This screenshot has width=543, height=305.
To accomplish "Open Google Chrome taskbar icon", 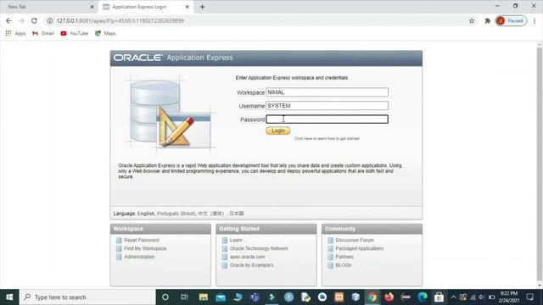I will [372, 297].
